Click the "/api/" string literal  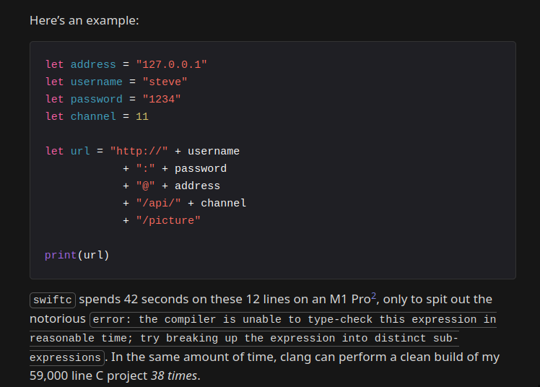158,203
